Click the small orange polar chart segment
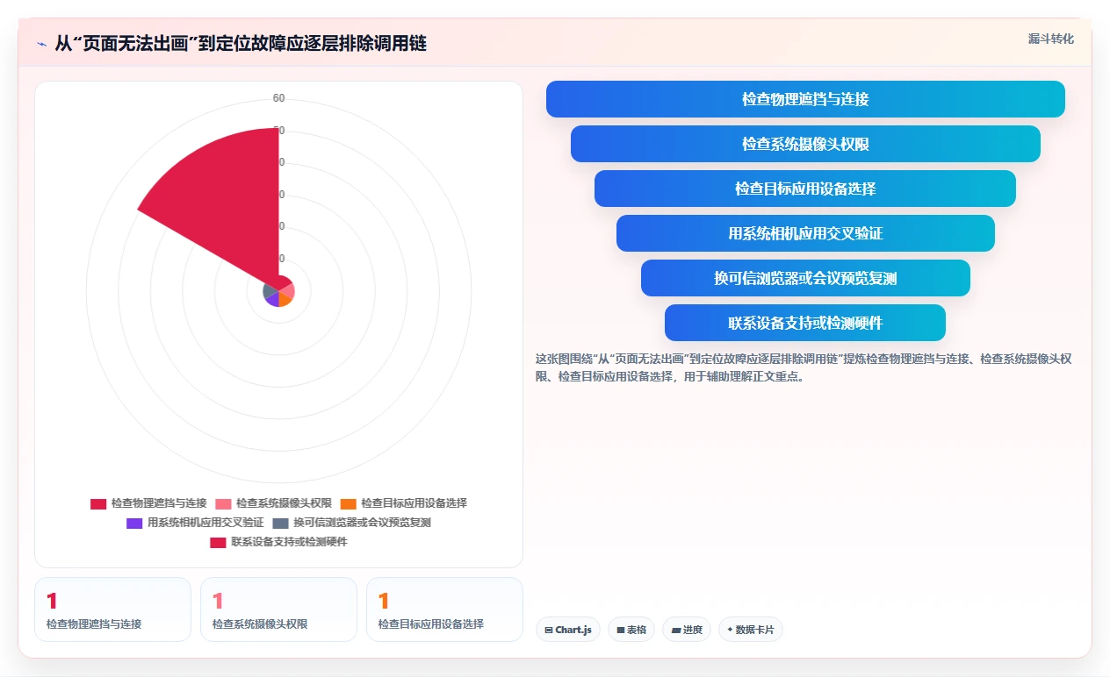The height and width of the screenshot is (677, 1110). click(x=285, y=299)
